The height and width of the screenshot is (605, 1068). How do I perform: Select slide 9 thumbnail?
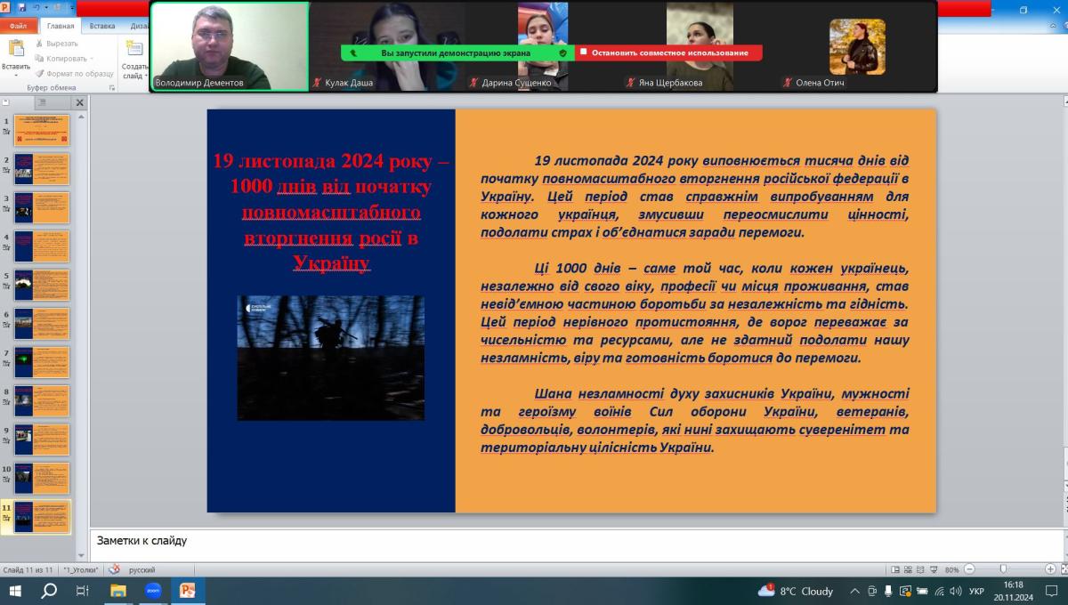42,440
